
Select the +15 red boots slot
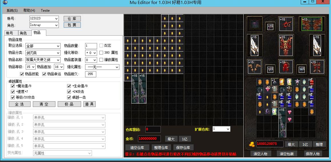tap(317, 67)
